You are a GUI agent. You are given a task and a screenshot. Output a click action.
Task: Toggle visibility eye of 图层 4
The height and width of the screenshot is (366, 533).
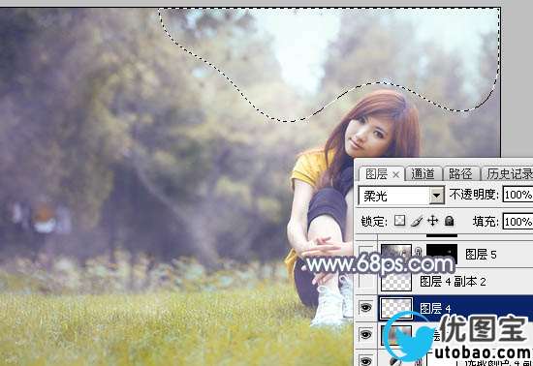(x=365, y=308)
